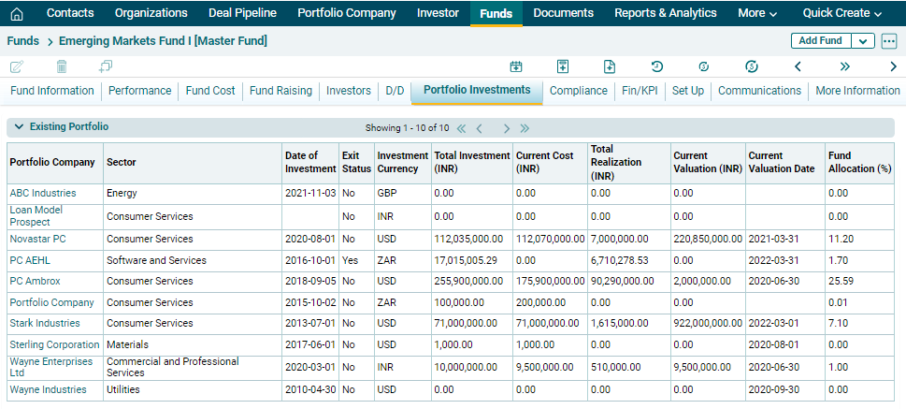Click the Add Fund button
The width and height of the screenshot is (906, 409).
coord(821,41)
